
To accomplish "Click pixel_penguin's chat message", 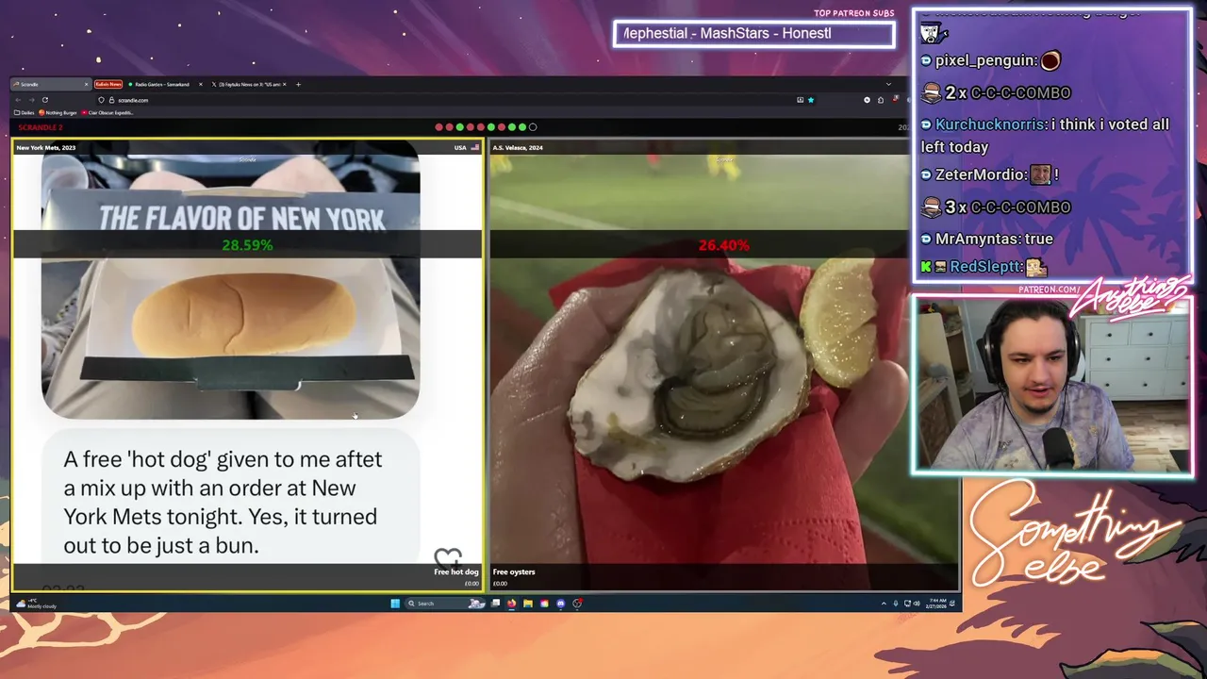I will (991, 60).
